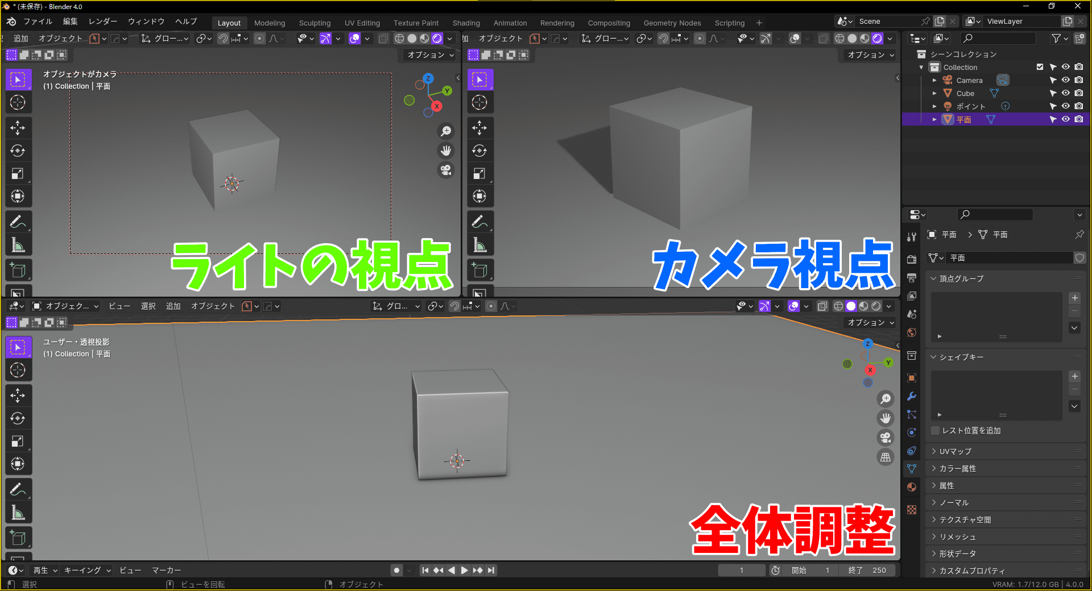Collapse 頂点グループ panel

tap(934, 278)
